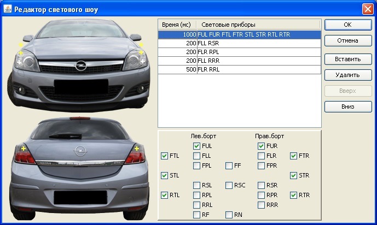Click the 1000 time cell
Image resolution: width=377 pixels, height=225 pixels.
[x=177, y=34]
